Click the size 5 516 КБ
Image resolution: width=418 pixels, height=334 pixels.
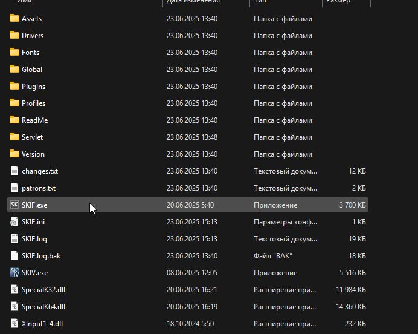(x=352, y=273)
